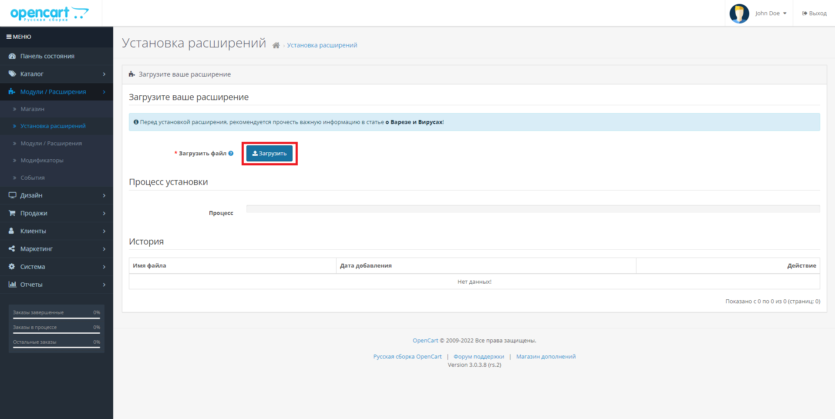Image resolution: width=835 pixels, height=419 pixels.
Task: Open the о Варезе и Вирусах article link
Action: pos(414,122)
